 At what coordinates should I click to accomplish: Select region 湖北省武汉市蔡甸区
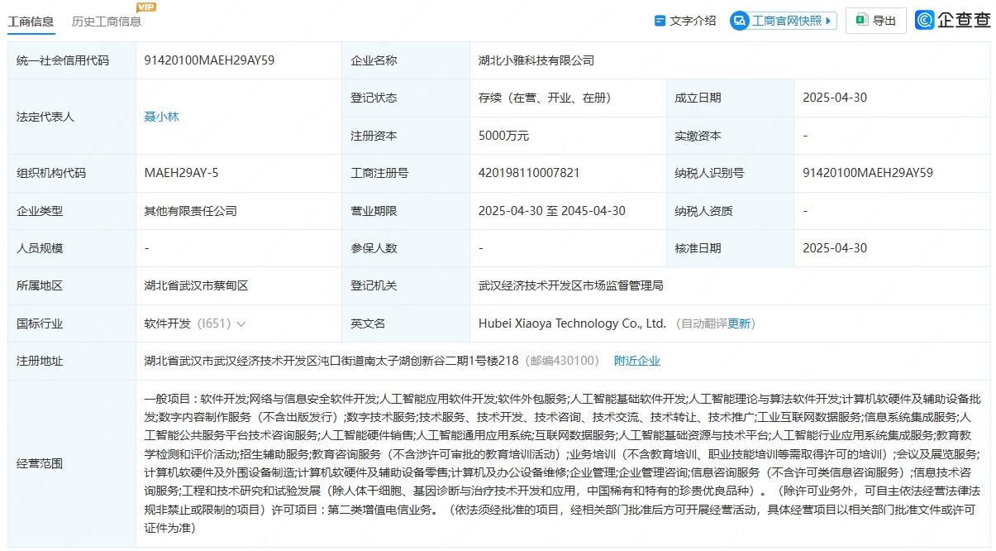pyautogui.click(x=196, y=285)
